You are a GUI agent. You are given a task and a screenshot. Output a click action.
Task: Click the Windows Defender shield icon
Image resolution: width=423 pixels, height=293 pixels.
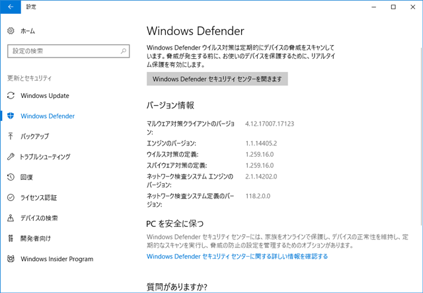(x=11, y=116)
